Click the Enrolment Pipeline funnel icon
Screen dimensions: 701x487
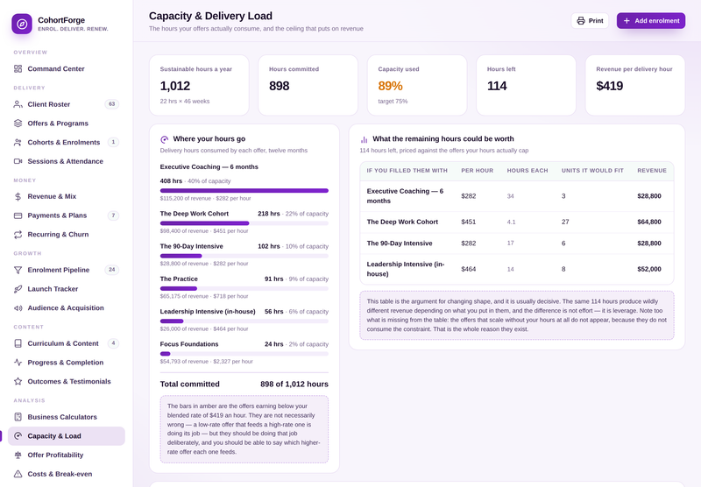[18, 270]
